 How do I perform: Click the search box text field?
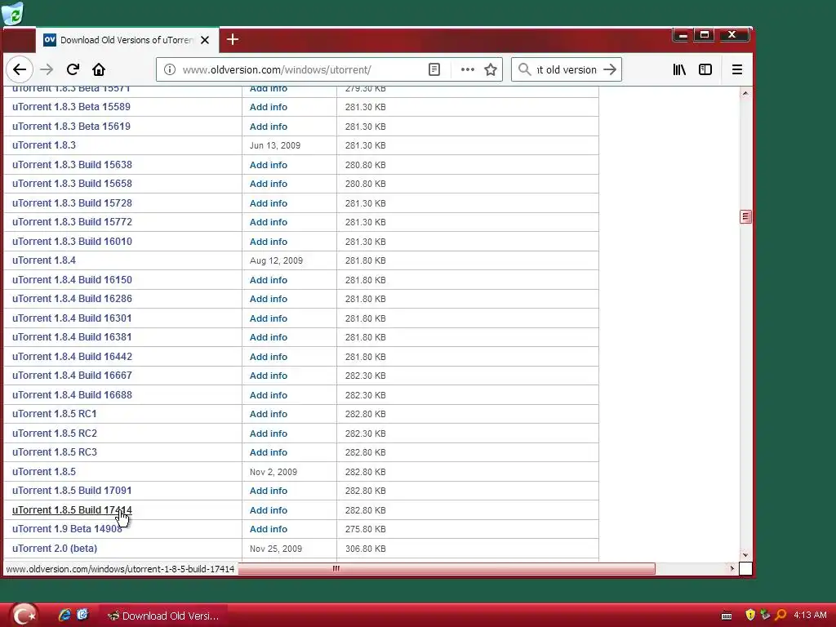click(x=567, y=70)
